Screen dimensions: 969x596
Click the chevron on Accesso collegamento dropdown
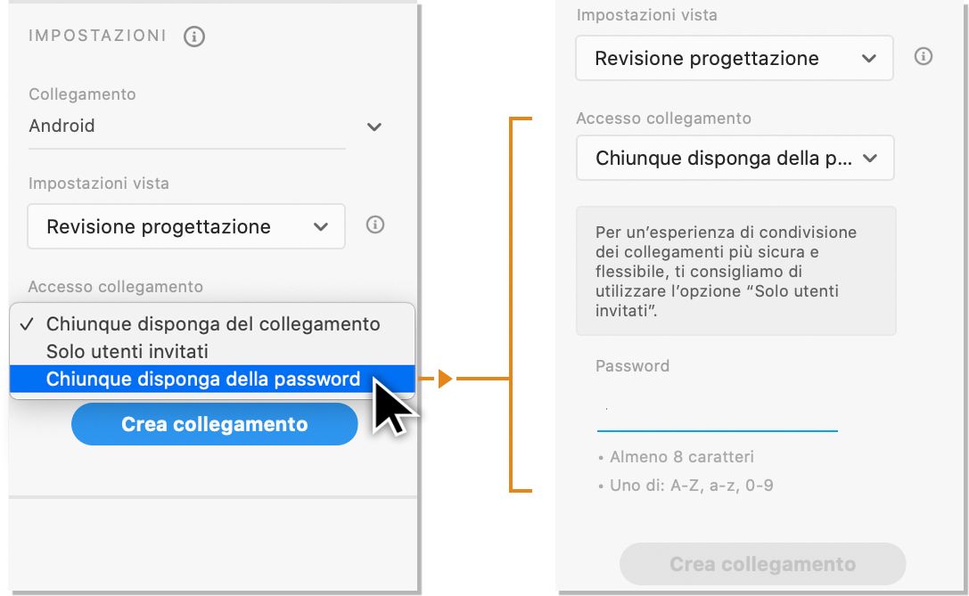pos(872,158)
